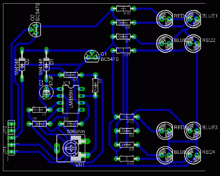Screen dimensions: 220x176
Task: Select the vertical R3 resistor
Action: (x=95, y=85)
